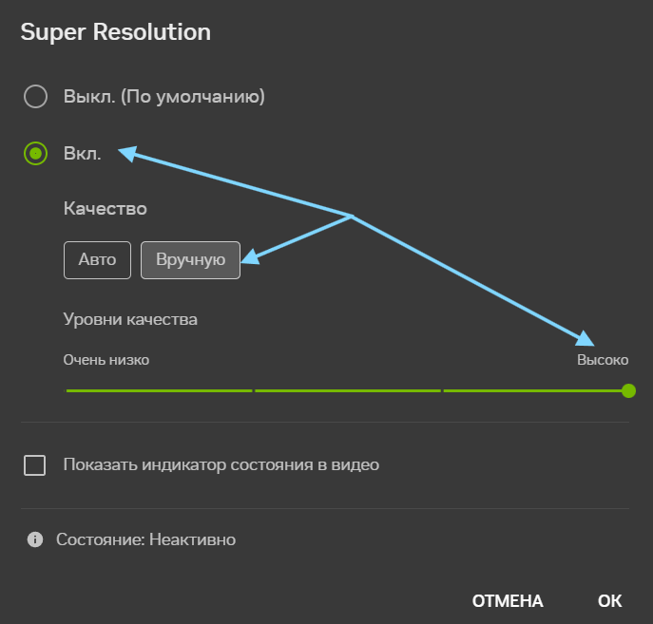
Task: Click the middle segment of the quality slider
Action: click(x=347, y=390)
